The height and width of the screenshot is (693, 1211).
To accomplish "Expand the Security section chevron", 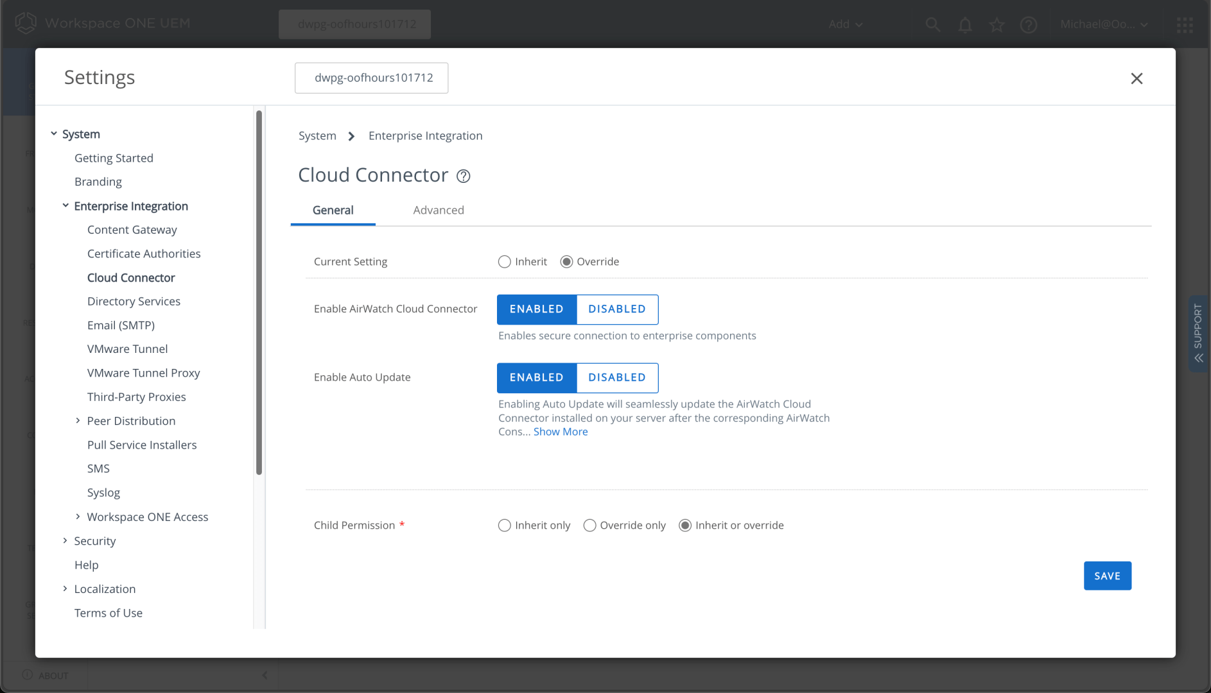I will tap(65, 541).
